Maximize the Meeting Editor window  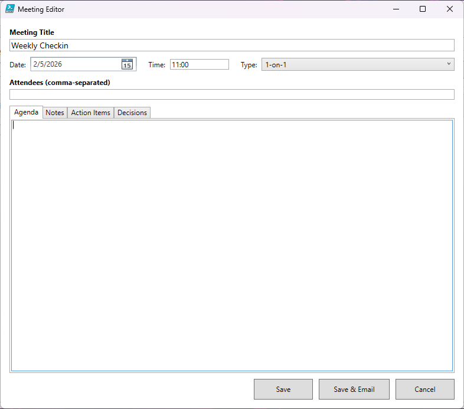pos(422,9)
